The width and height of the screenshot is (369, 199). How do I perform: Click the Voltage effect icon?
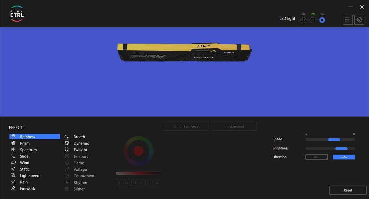click(67, 169)
